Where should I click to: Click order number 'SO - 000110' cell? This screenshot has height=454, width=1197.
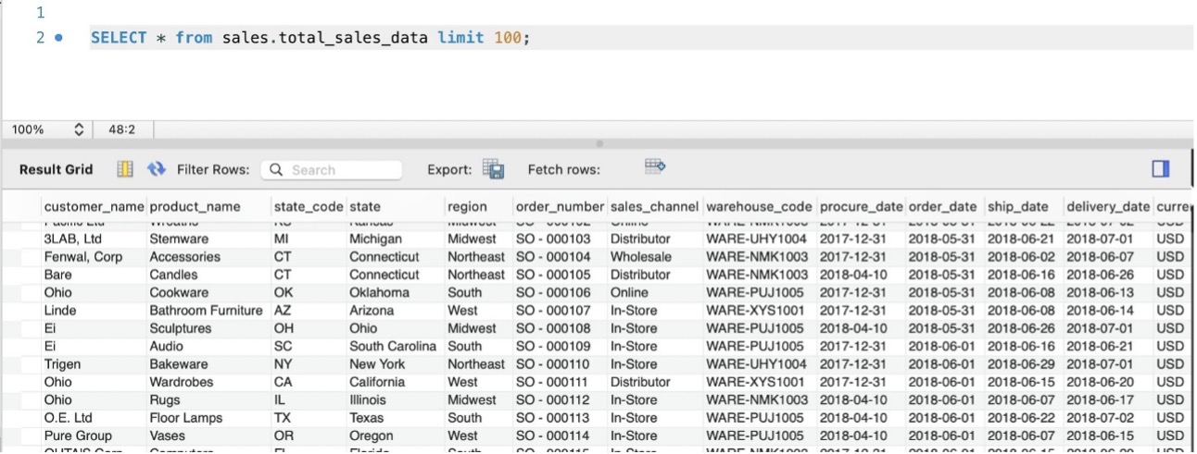tap(553, 364)
